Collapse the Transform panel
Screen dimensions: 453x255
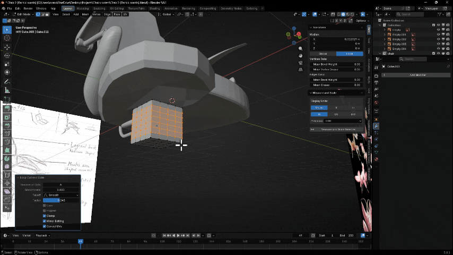(311, 28)
